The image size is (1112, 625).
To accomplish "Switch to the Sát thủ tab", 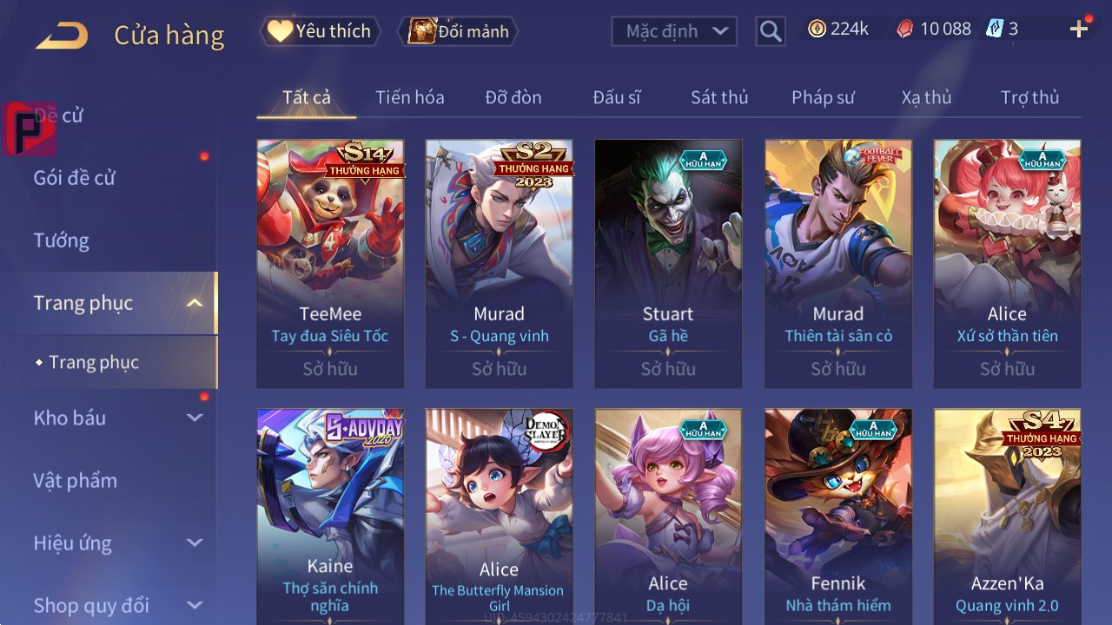I will [x=719, y=97].
